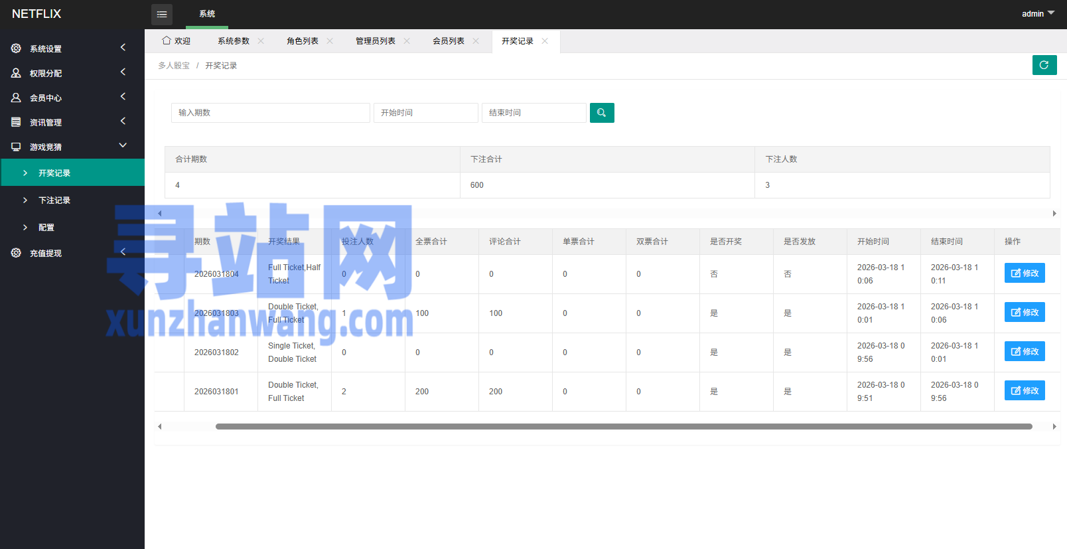Click 修改 for period 2026031801
1067x549 pixels.
coord(1024,391)
